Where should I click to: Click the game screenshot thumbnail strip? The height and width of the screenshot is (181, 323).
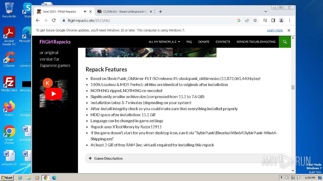pos(151,52)
